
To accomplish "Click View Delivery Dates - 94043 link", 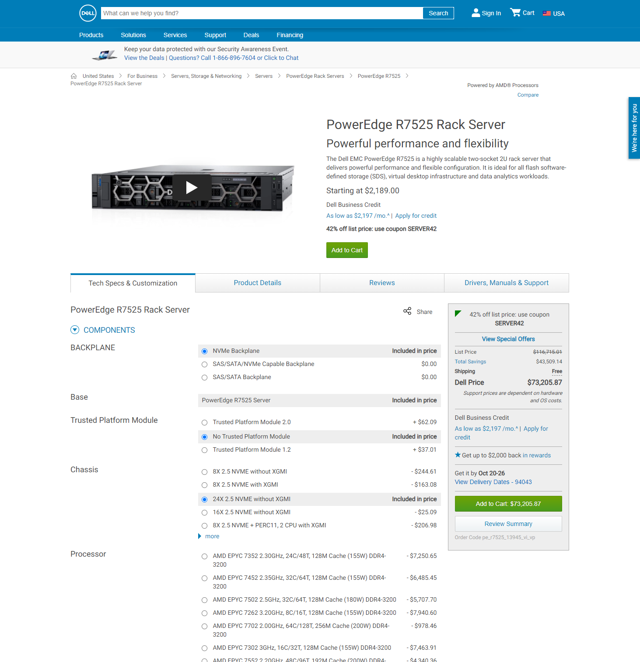I will [x=493, y=482].
